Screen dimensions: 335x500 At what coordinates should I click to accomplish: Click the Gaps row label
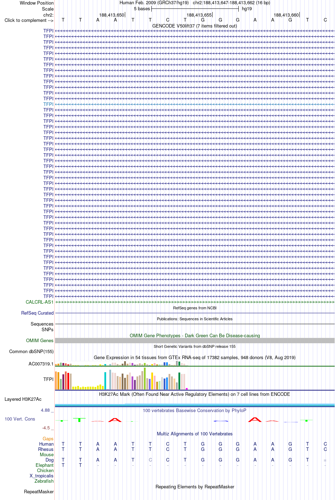48,439
